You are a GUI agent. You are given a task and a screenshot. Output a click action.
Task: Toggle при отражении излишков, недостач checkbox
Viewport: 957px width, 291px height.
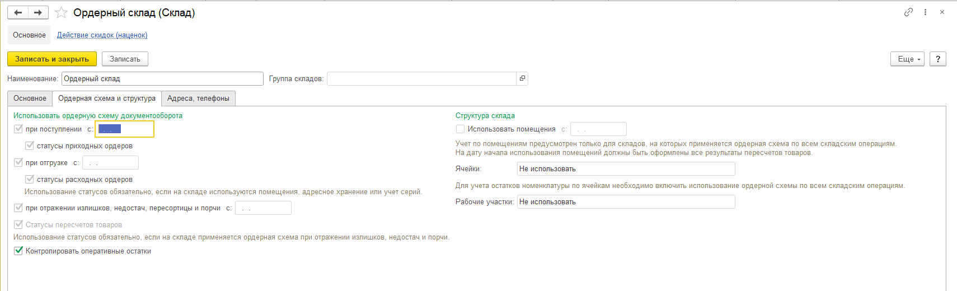tap(18, 208)
